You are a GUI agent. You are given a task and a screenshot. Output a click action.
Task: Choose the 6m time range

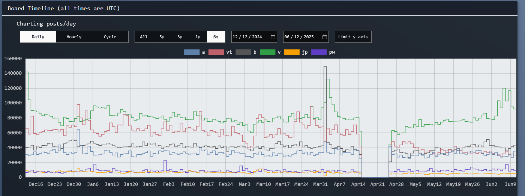pyautogui.click(x=216, y=37)
